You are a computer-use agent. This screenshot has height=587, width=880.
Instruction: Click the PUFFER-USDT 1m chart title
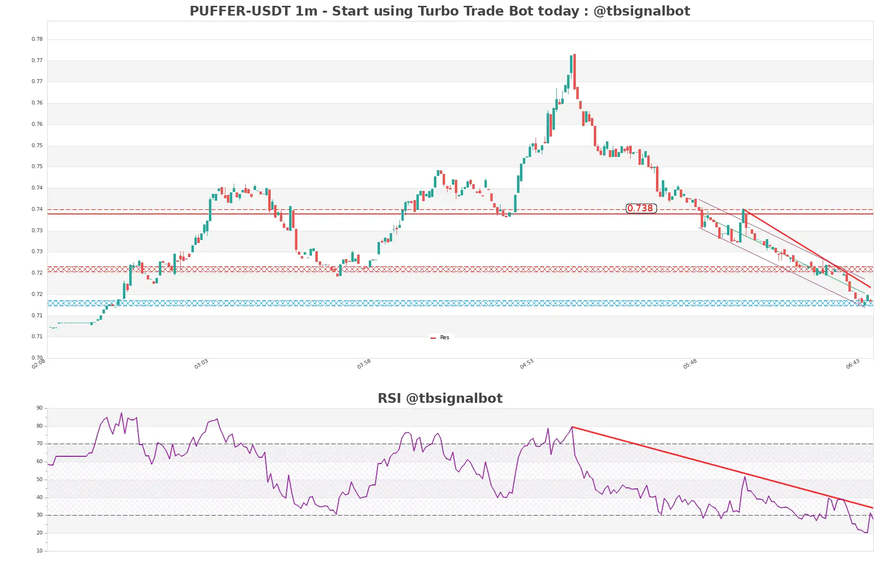pos(440,11)
